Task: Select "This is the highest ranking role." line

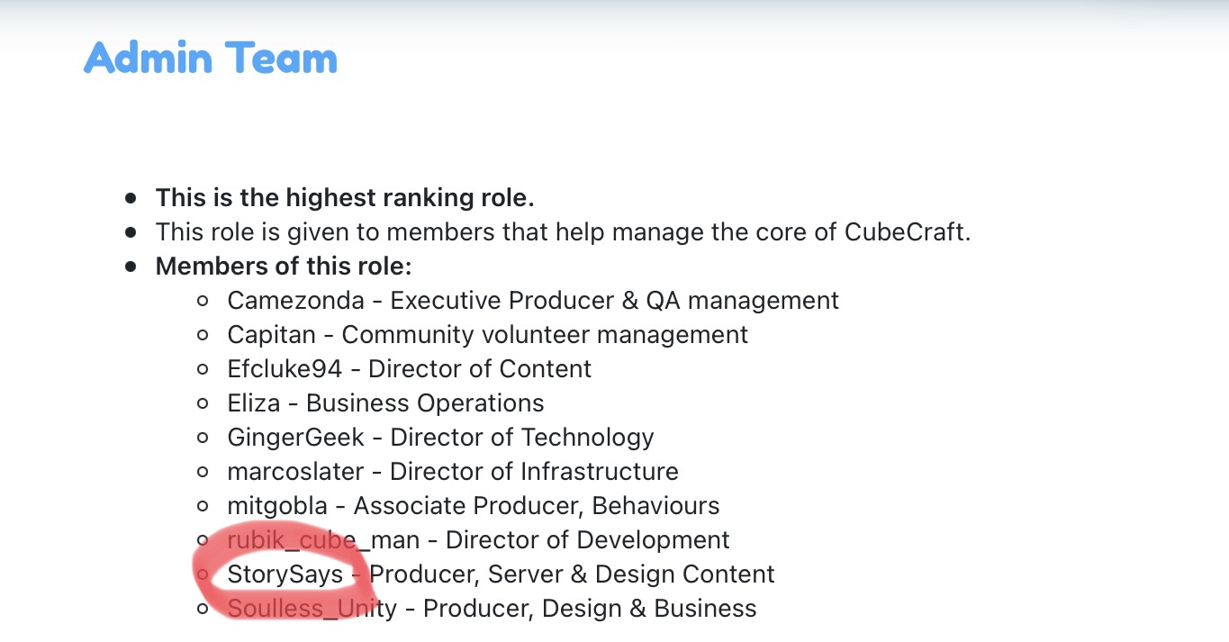Action: (345, 197)
